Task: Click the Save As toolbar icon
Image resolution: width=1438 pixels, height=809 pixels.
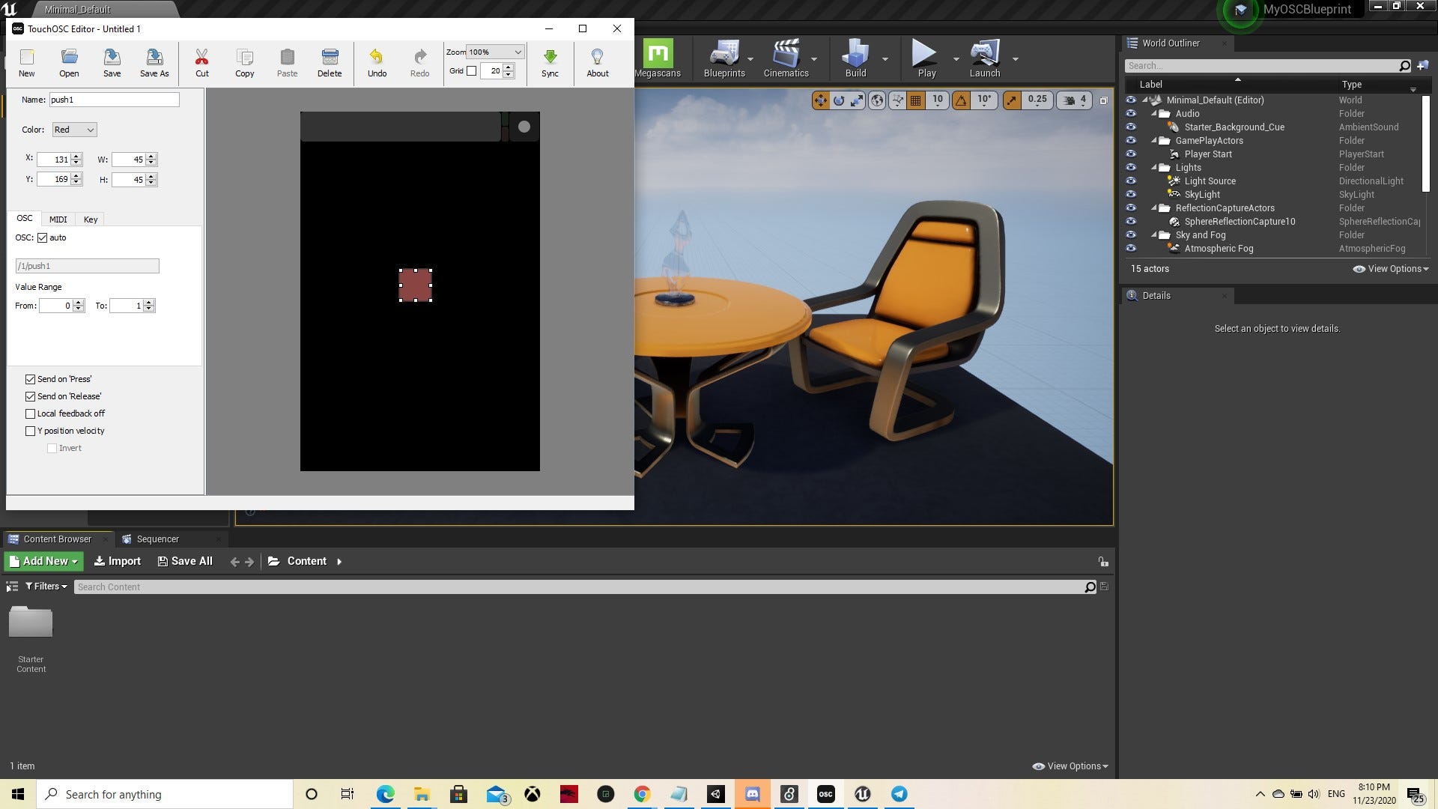Action: pos(154,58)
